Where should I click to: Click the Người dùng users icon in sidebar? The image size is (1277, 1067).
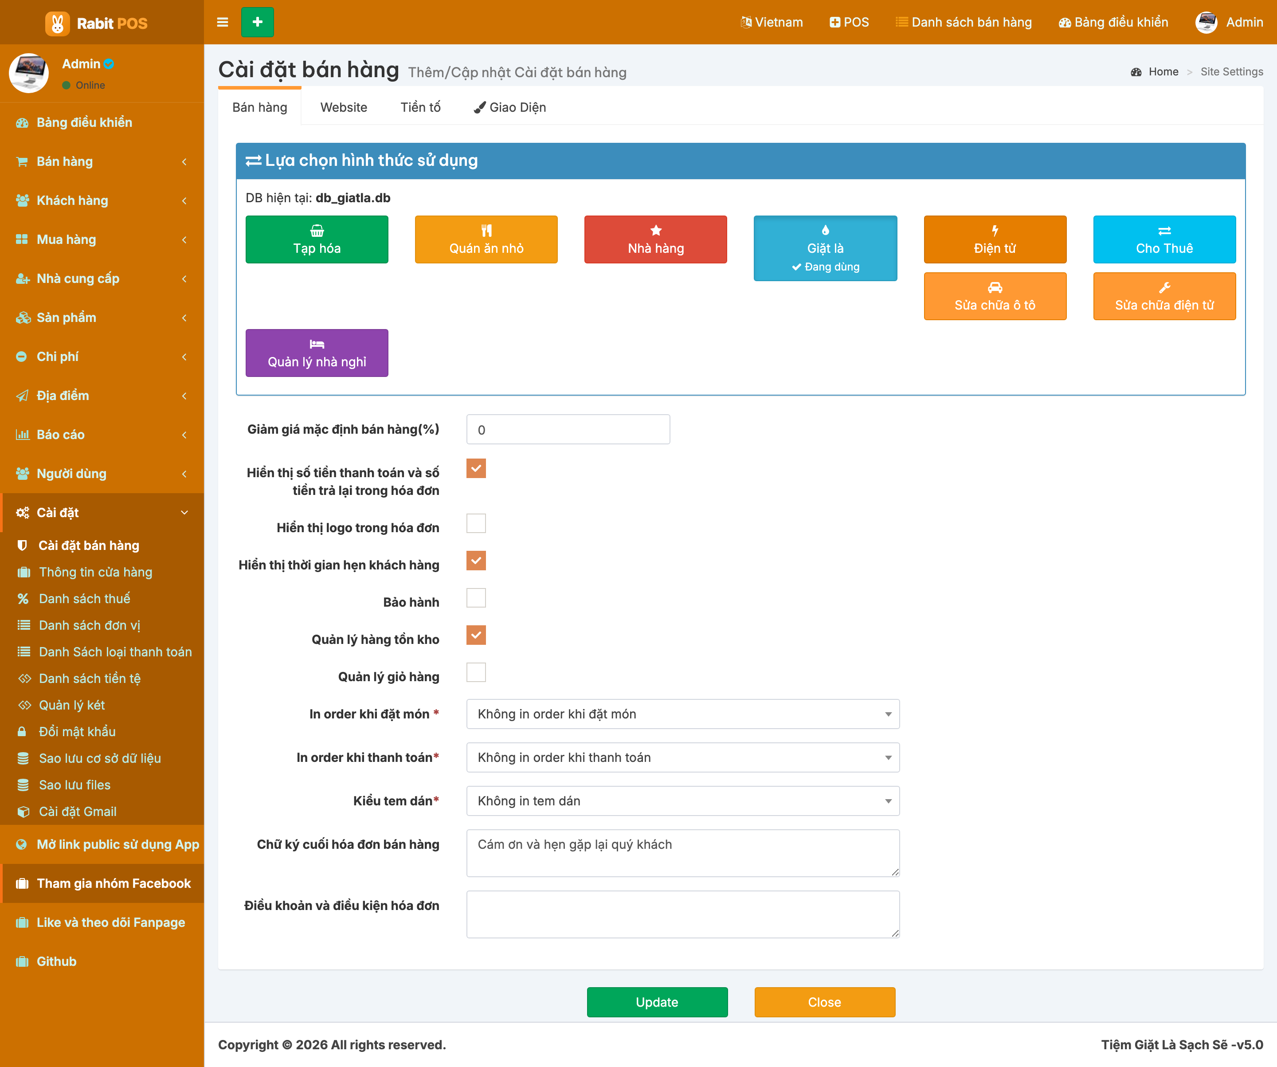click(23, 473)
